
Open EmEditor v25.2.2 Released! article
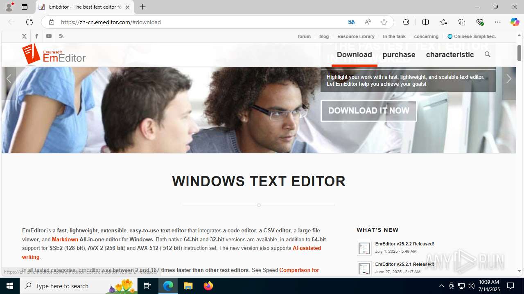pos(404,244)
